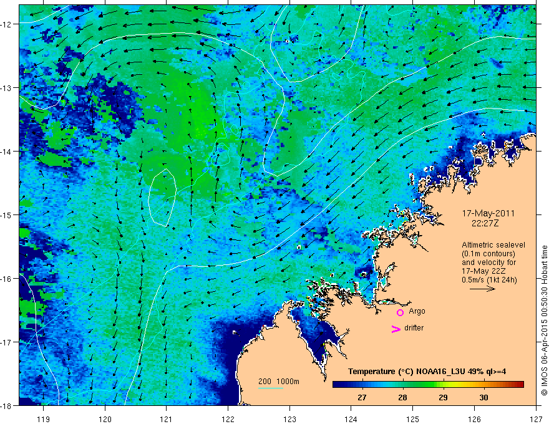The image size is (549, 424).
Task: Click latitude axis label -17
Action: [x=6, y=342]
